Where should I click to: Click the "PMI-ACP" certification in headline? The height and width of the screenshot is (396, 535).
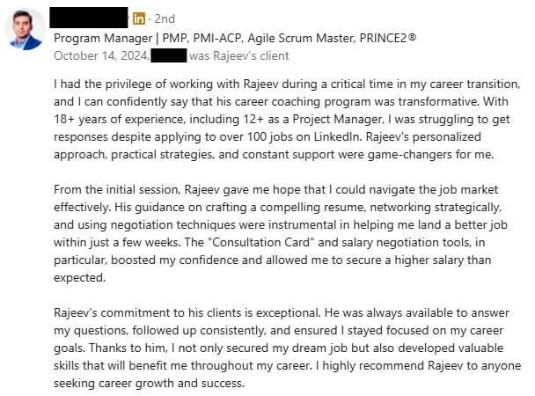218,38
